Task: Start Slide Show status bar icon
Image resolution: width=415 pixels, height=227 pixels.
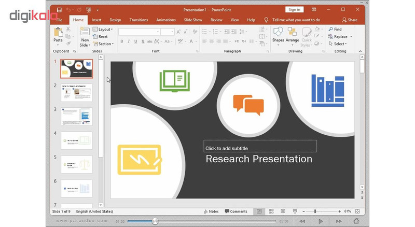Action: tap(295, 211)
